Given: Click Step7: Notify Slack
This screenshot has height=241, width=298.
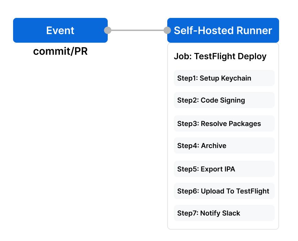Looking at the screenshot, I should (224, 213).
